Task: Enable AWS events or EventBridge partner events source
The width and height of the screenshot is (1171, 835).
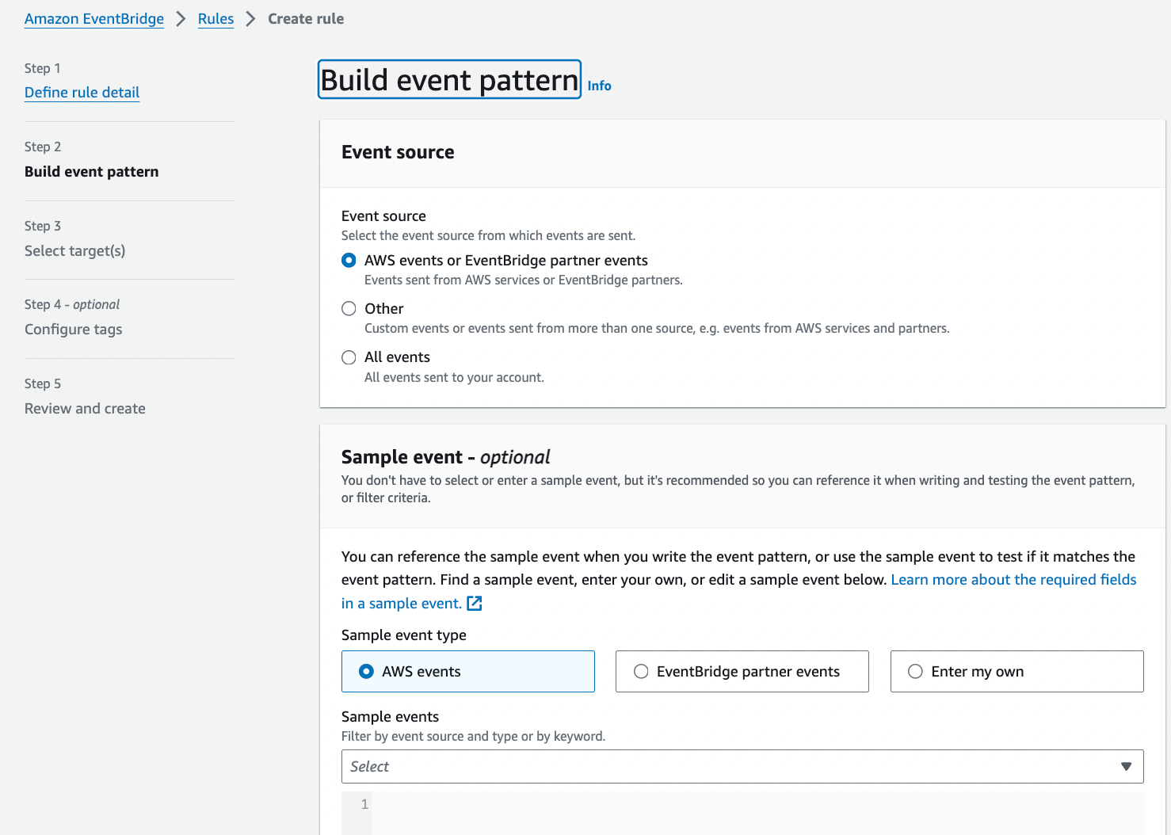Action: point(349,260)
